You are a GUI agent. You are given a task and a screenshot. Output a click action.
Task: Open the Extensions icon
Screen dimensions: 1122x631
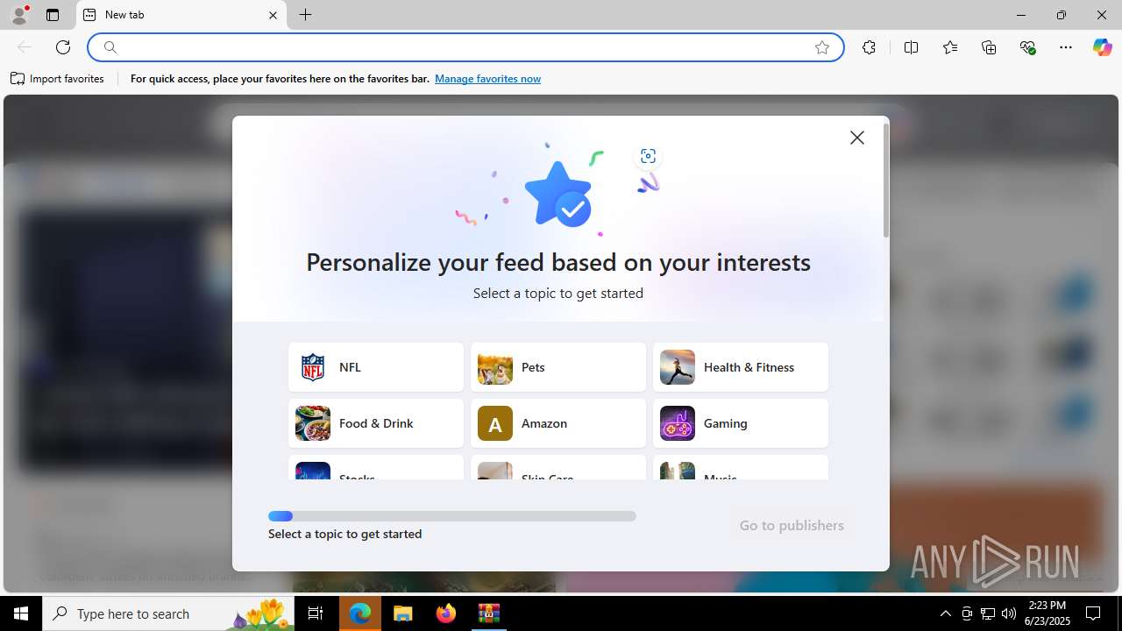(x=869, y=47)
